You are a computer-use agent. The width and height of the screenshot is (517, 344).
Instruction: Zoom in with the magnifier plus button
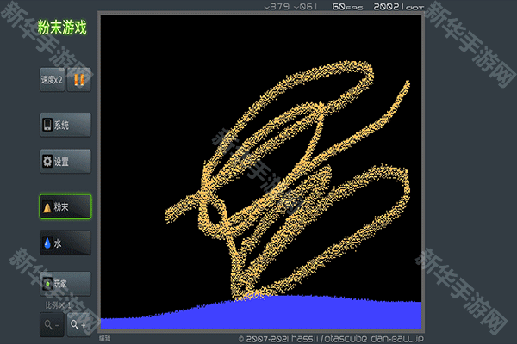click(79, 324)
